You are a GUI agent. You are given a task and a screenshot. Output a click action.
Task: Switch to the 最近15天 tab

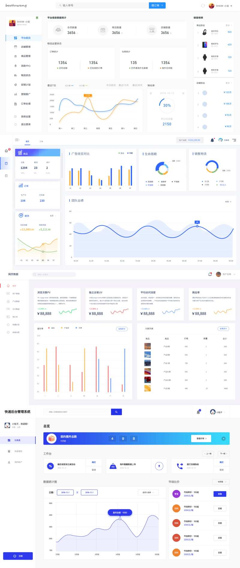point(124,85)
